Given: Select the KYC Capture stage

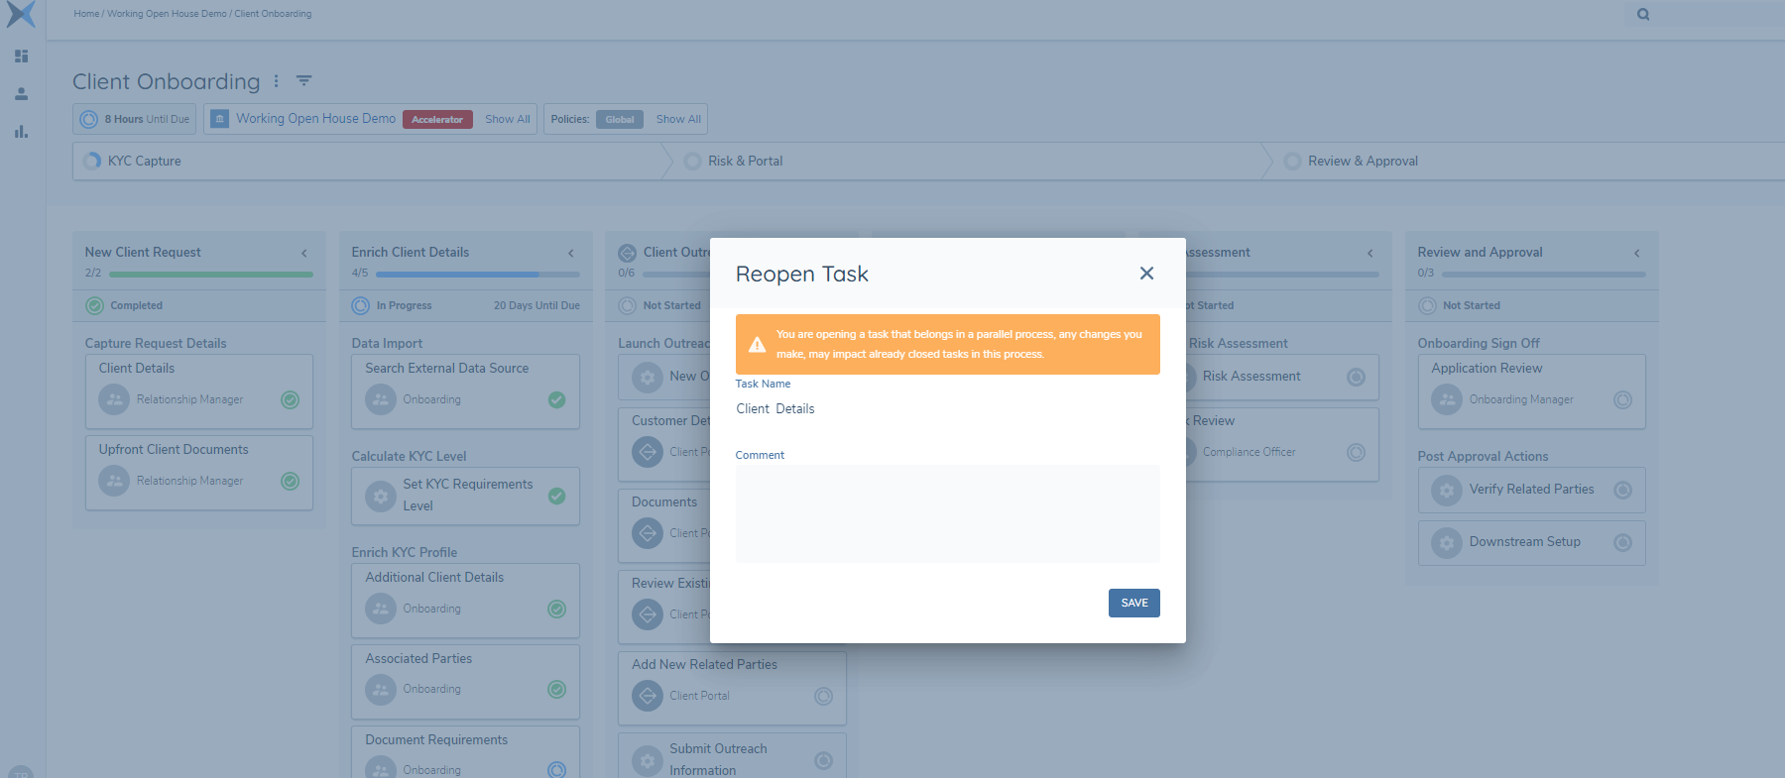Looking at the screenshot, I should coord(367,161).
